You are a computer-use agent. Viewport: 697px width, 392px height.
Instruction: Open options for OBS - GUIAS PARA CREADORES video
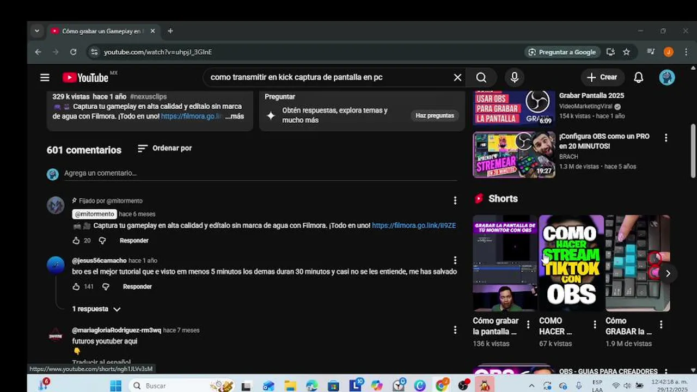tap(665, 371)
